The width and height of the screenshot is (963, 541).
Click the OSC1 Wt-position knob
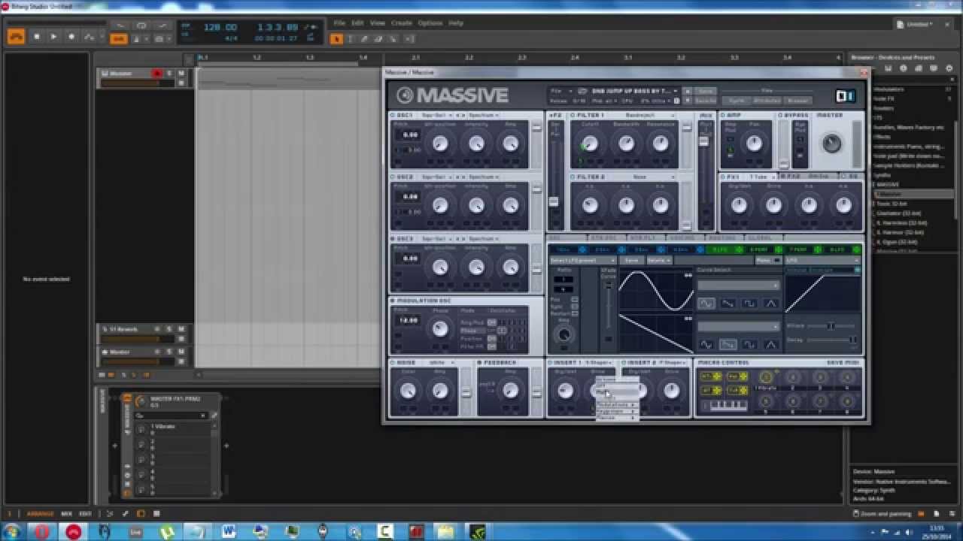click(440, 143)
